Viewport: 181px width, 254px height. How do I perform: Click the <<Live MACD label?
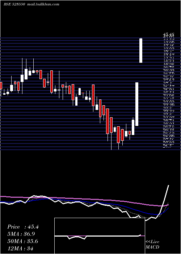point(152,245)
